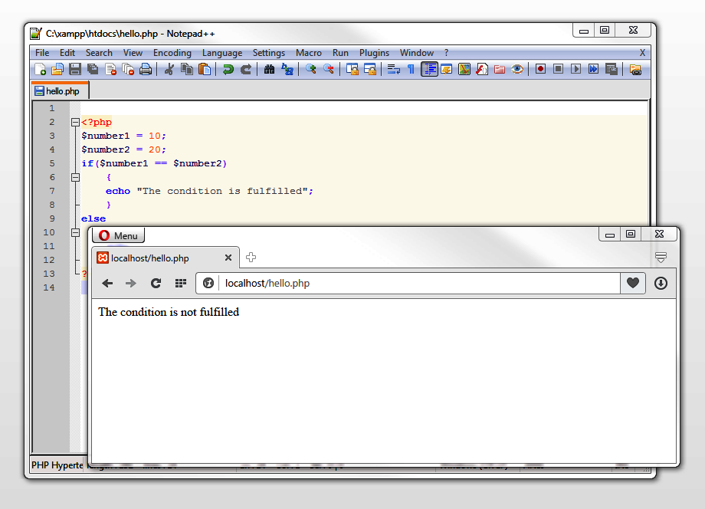Paste from clipboard via toolbar
This screenshot has width=705, height=509.
[x=203, y=69]
